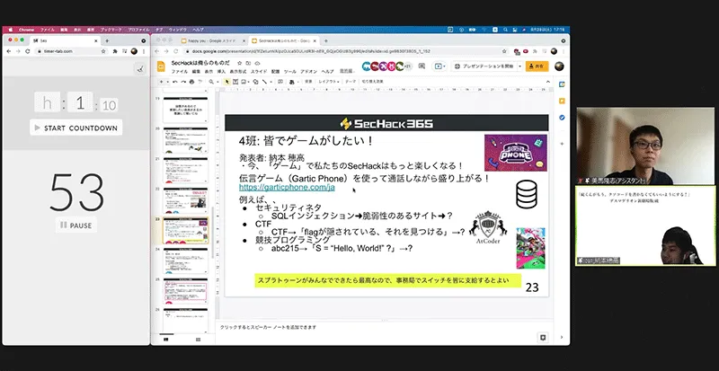This screenshot has width=719, height=371.
Task: Click the Slides redo arrow icon
Action: point(183,82)
